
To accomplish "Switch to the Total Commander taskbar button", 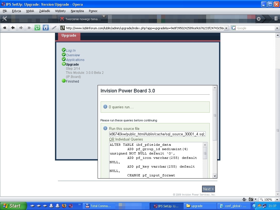I will point(98,206).
